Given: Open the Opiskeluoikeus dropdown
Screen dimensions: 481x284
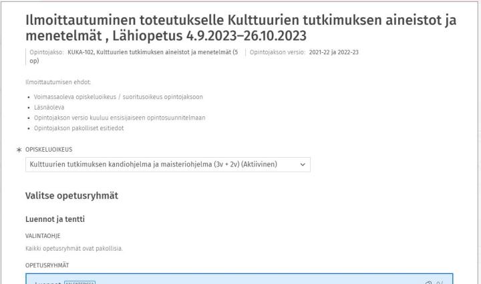Looking at the screenshot, I should (168, 164).
